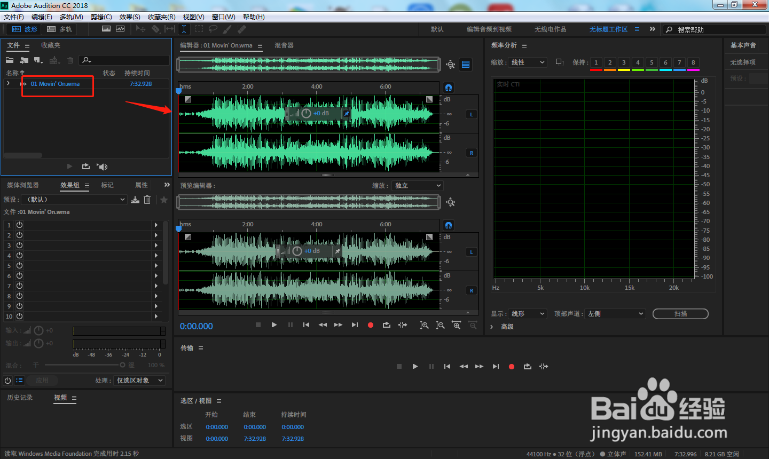The width and height of the screenshot is (769, 459).
Task: Toggle power for effect slot 1
Action: coord(19,225)
